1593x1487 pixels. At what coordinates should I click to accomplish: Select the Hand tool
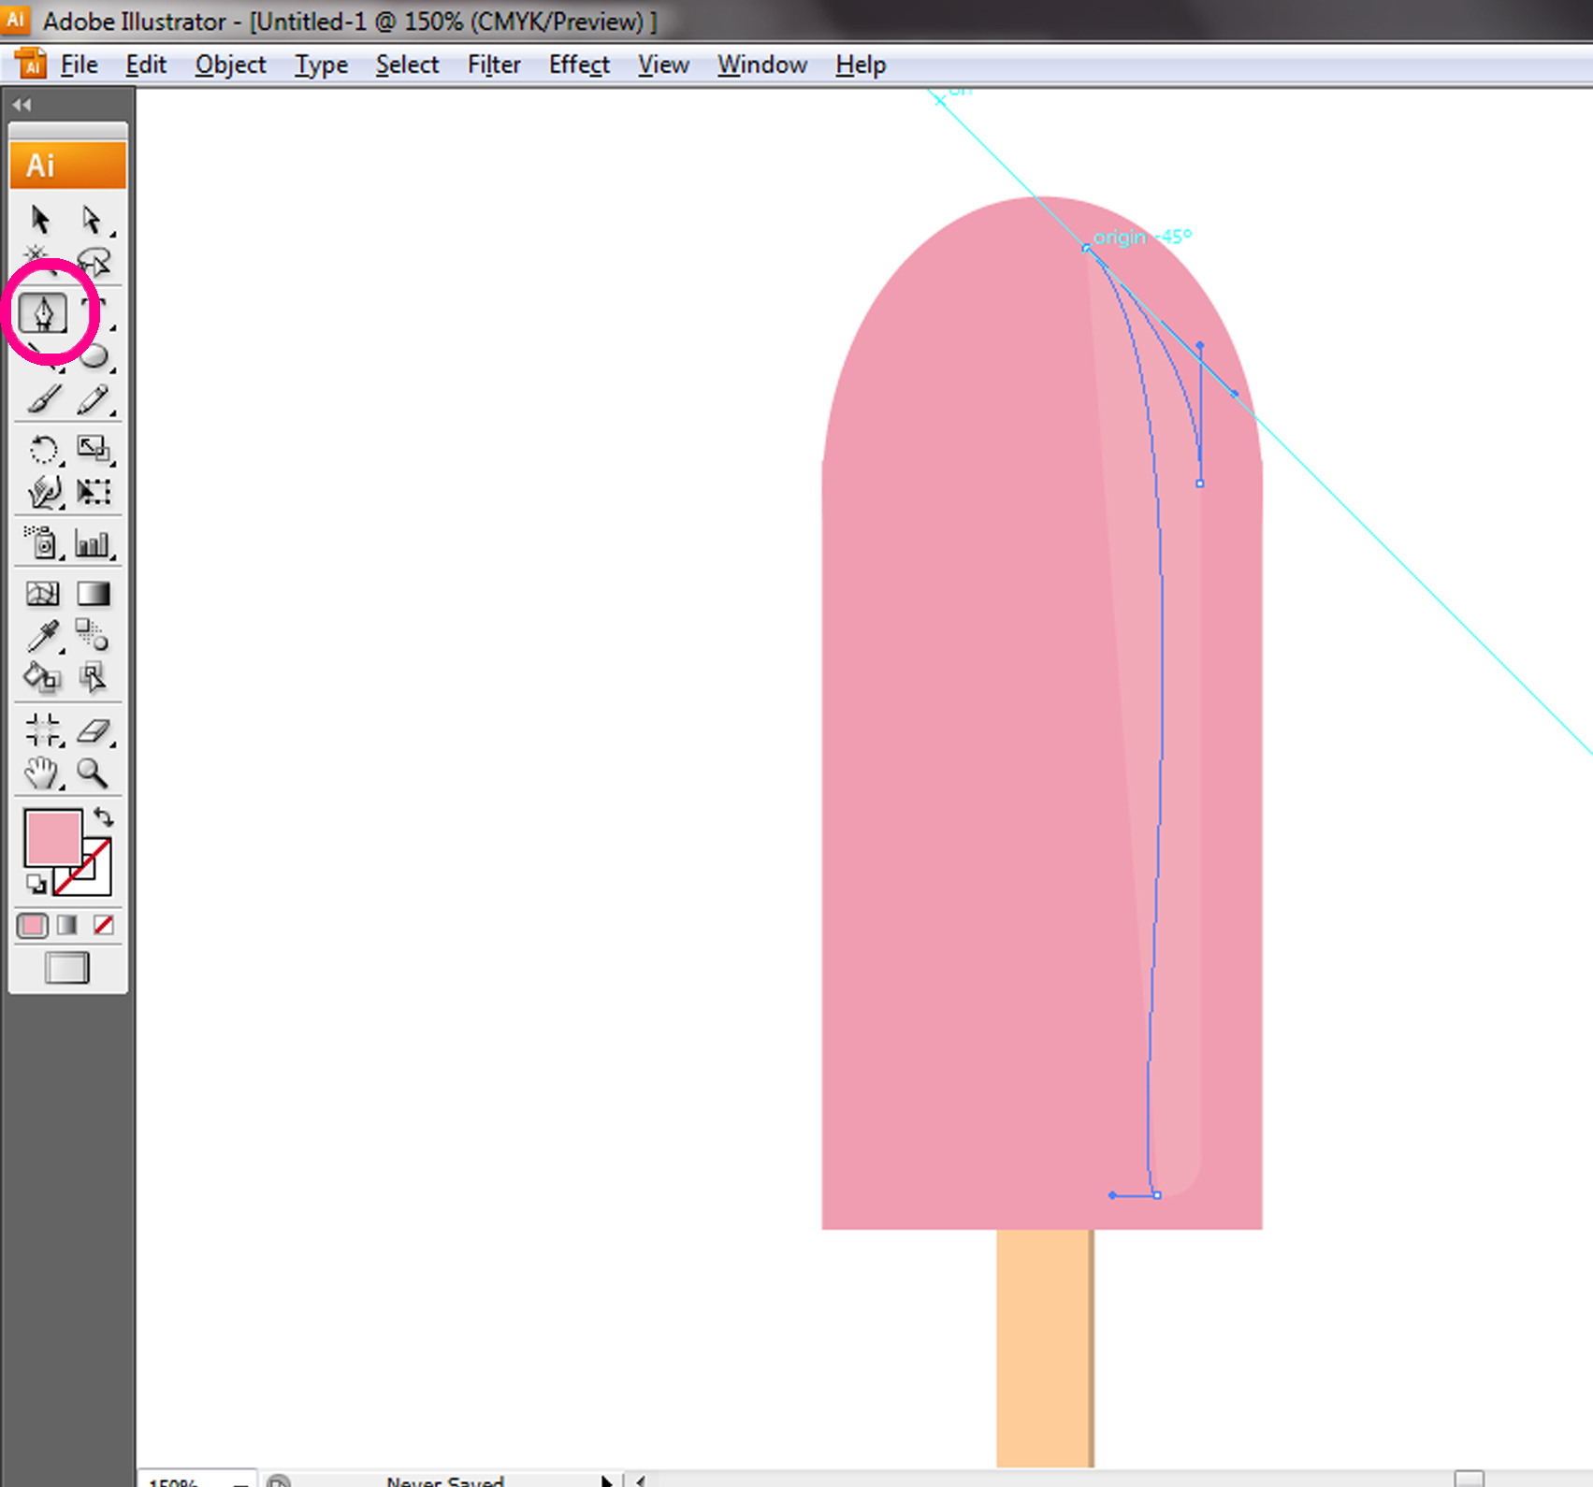pos(41,772)
